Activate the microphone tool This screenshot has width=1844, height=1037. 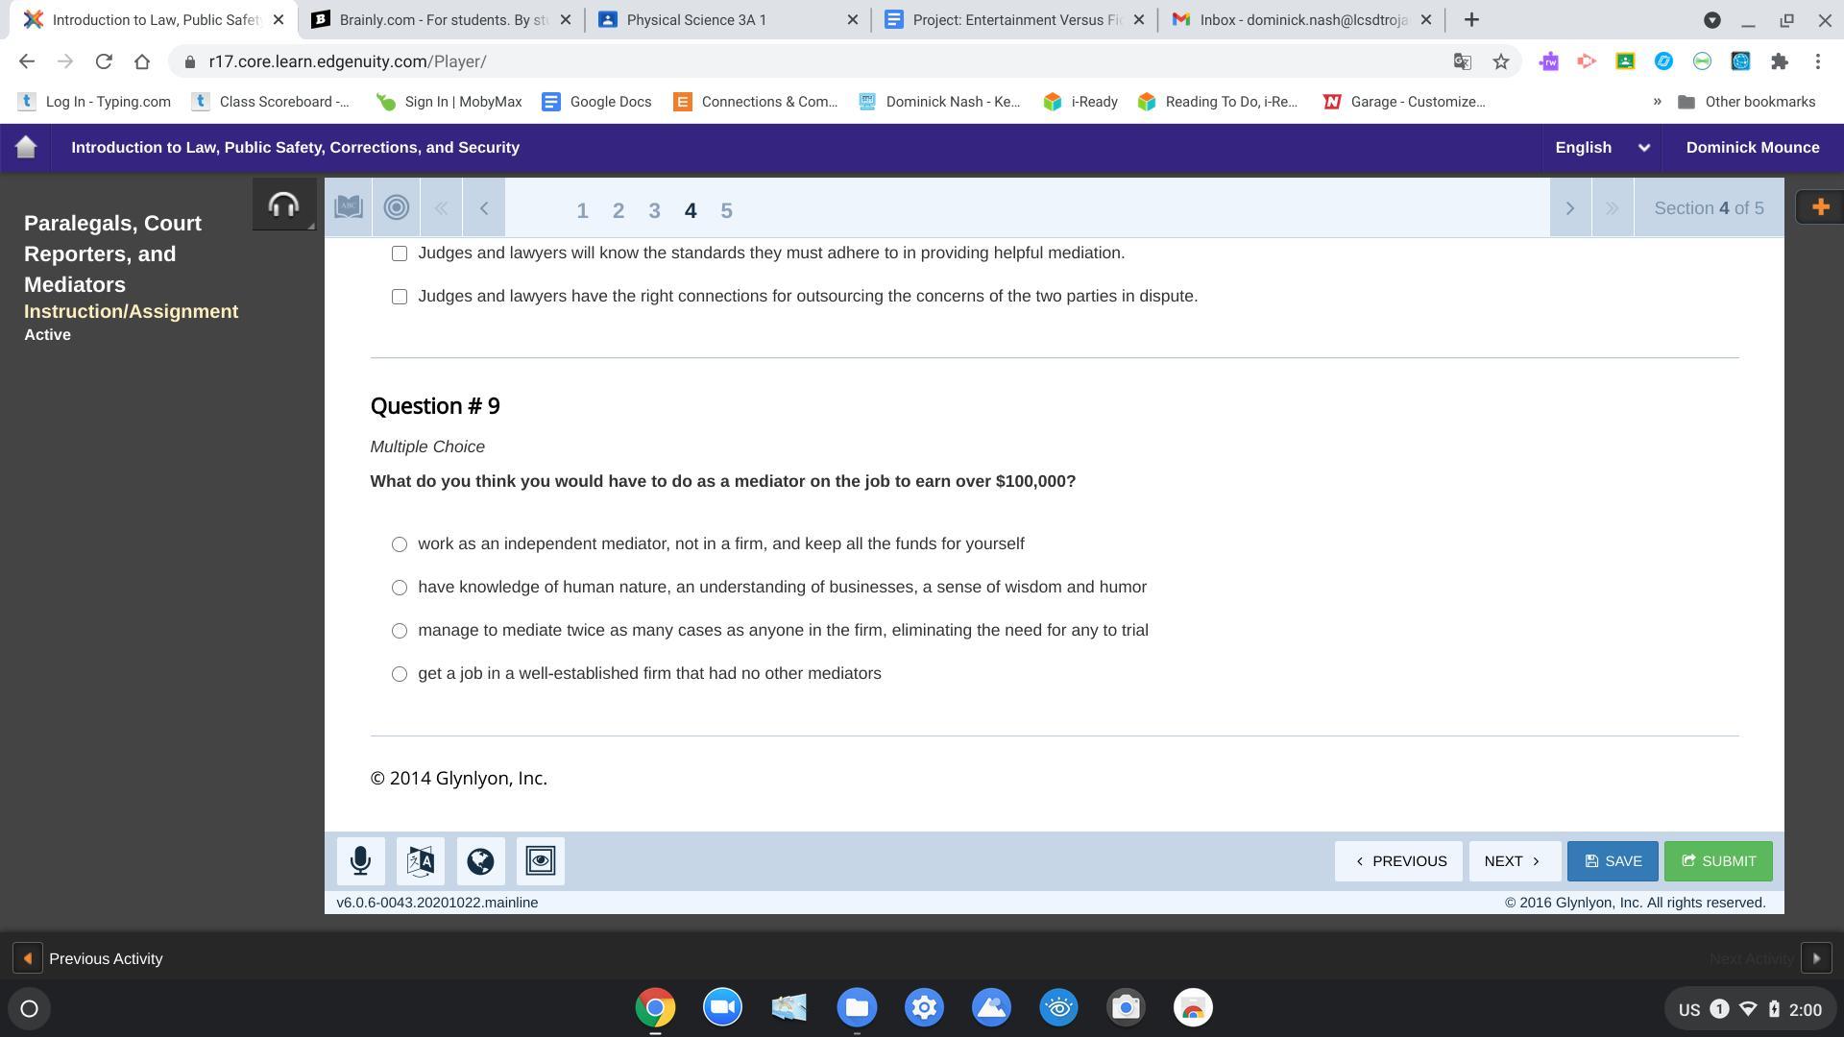tap(361, 861)
